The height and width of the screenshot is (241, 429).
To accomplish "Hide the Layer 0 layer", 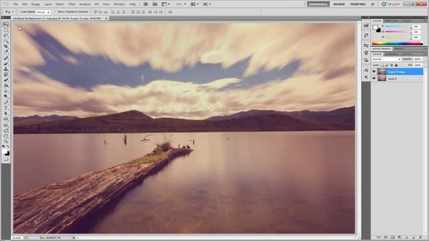I will (x=374, y=78).
